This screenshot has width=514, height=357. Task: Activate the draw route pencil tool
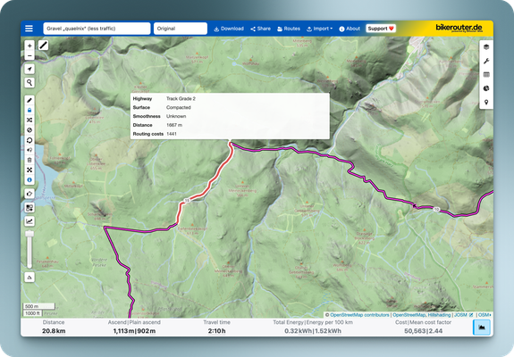[x=29, y=101]
